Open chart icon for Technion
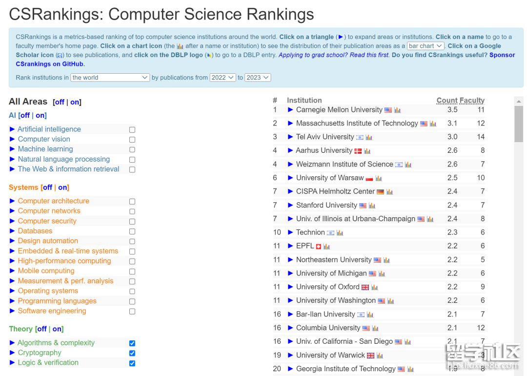This screenshot has height=376, width=527. click(x=340, y=233)
